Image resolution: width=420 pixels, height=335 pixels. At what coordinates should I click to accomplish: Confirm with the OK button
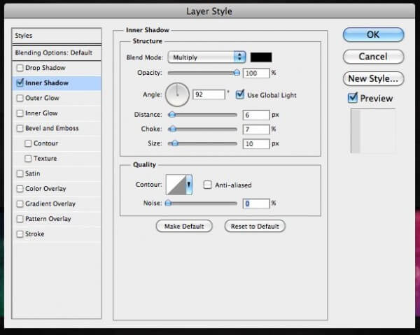pyautogui.click(x=373, y=35)
